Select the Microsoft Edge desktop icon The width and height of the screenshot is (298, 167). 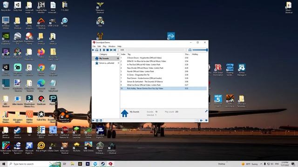click(41, 85)
